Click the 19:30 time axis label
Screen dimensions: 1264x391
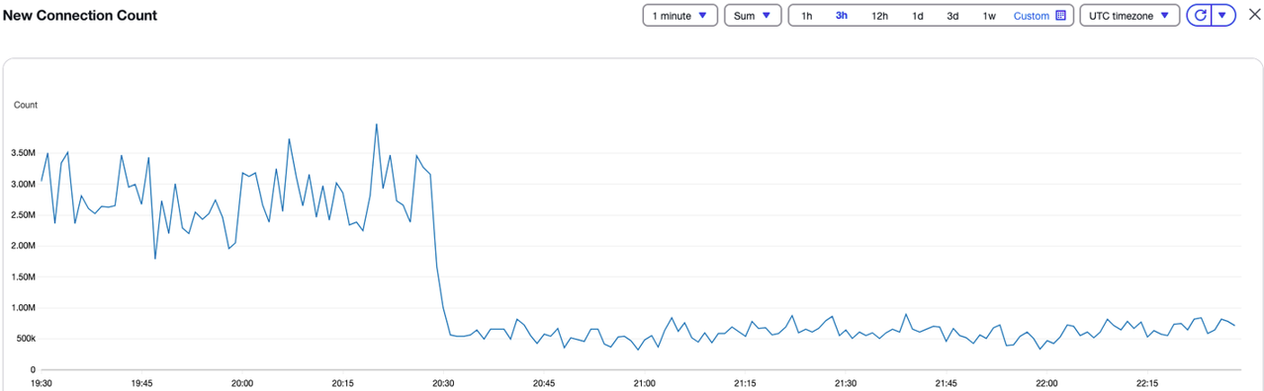[42, 383]
